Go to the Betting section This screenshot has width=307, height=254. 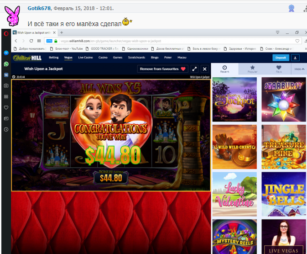pos(54,58)
